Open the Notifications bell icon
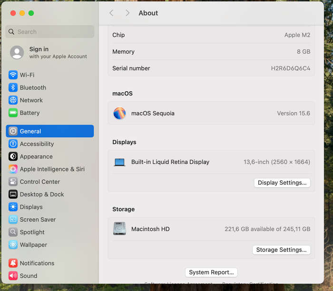The width and height of the screenshot is (333, 291). (x=13, y=263)
